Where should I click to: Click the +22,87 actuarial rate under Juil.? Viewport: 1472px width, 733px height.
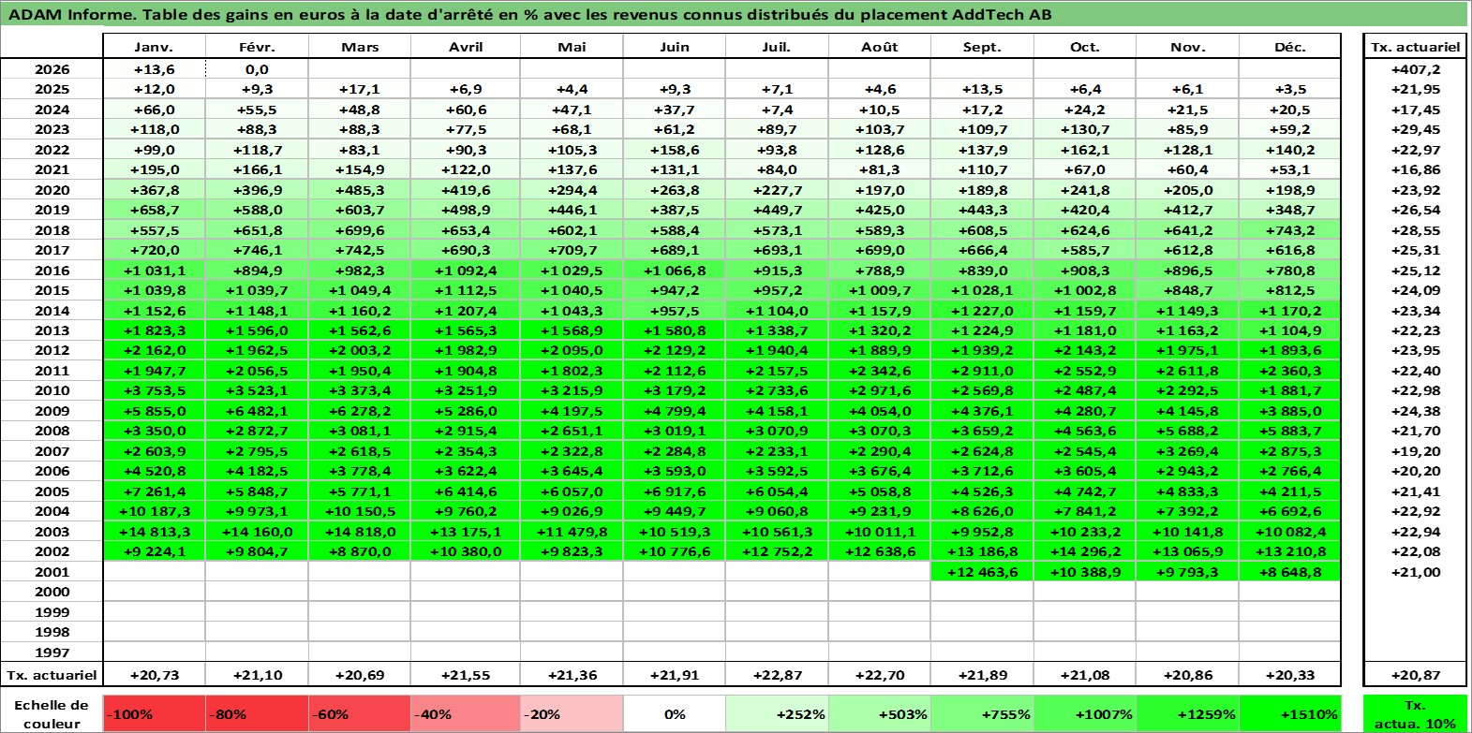(777, 674)
